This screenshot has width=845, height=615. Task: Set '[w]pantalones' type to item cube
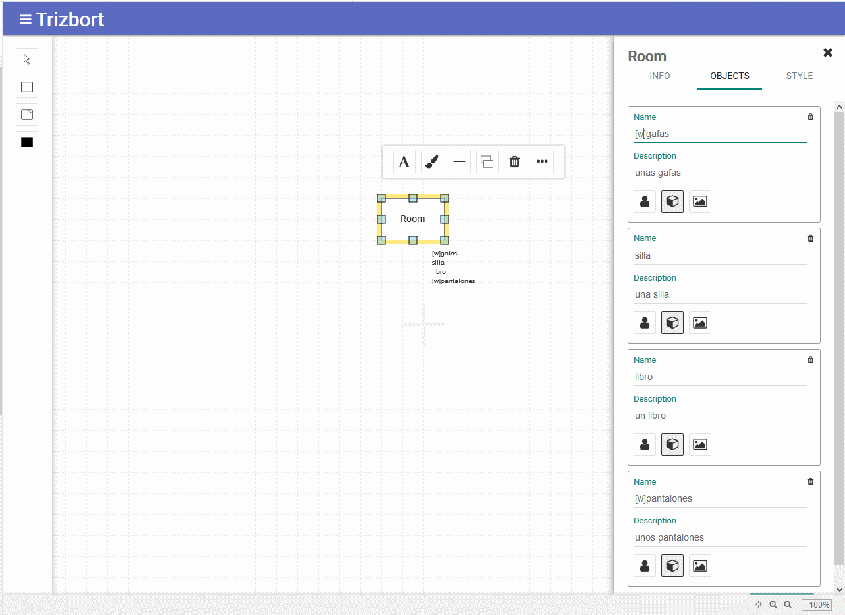672,566
